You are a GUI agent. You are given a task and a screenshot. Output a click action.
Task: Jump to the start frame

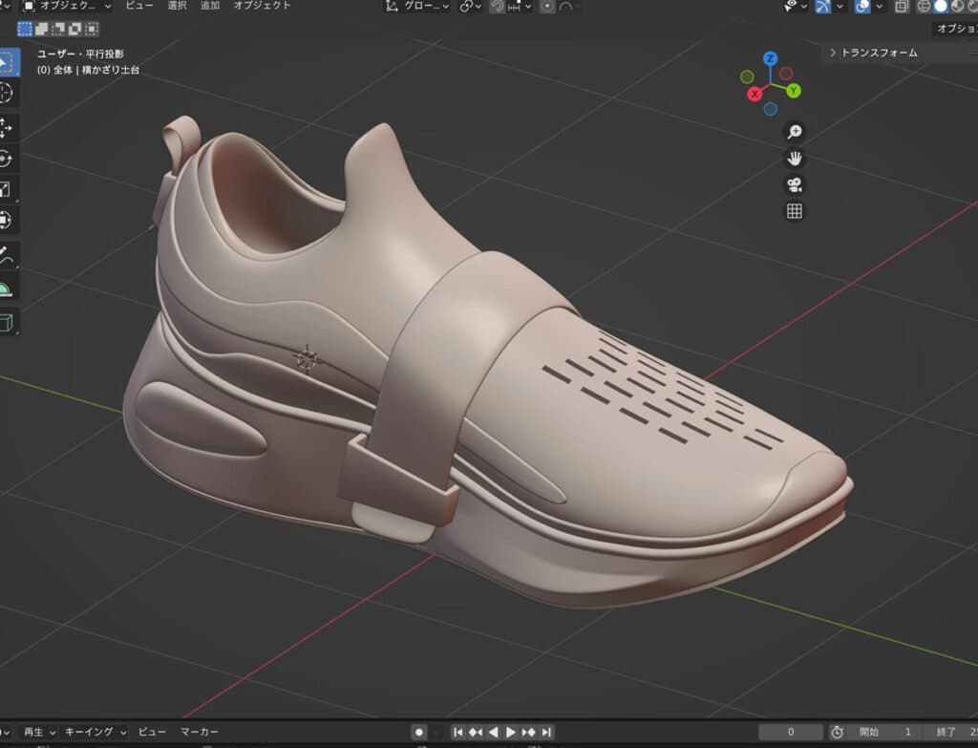pyautogui.click(x=457, y=732)
